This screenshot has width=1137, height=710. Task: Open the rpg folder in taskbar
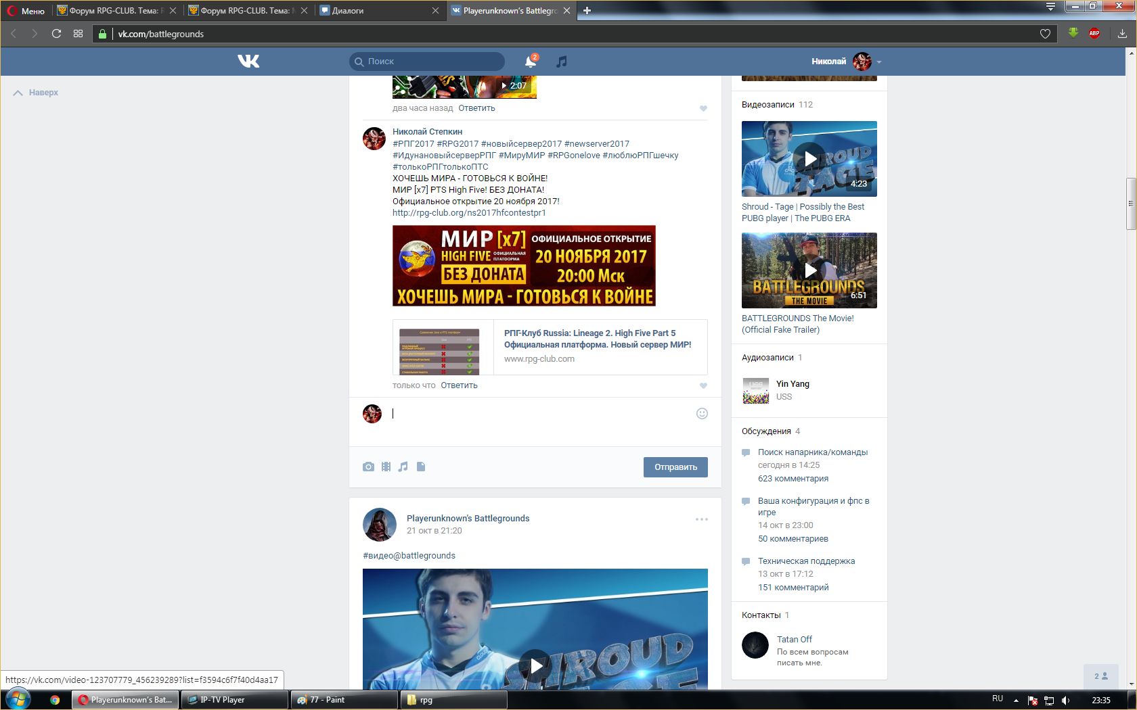click(x=453, y=700)
